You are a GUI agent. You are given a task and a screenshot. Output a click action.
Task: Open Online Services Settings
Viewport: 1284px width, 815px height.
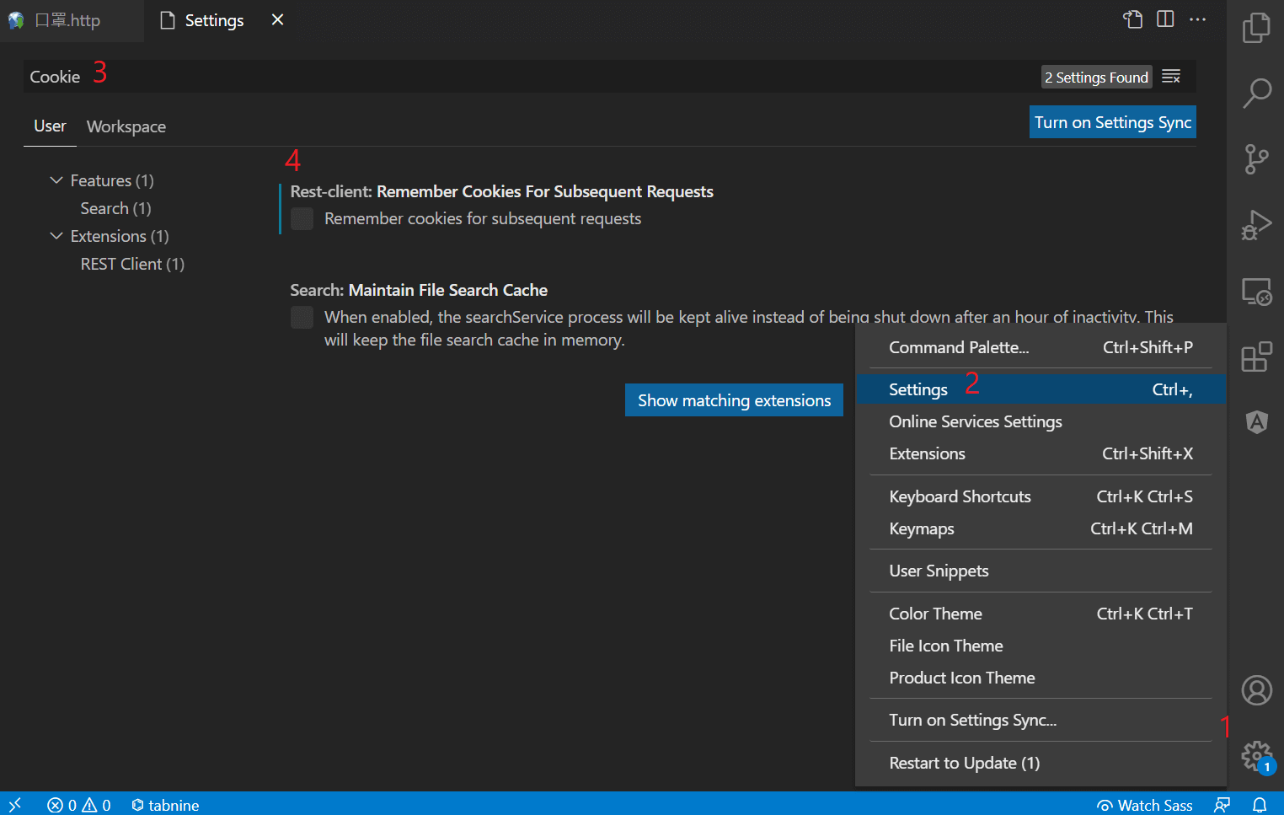point(1041,421)
